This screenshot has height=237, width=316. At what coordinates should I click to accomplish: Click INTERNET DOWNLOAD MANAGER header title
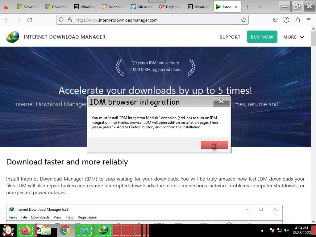64,37
